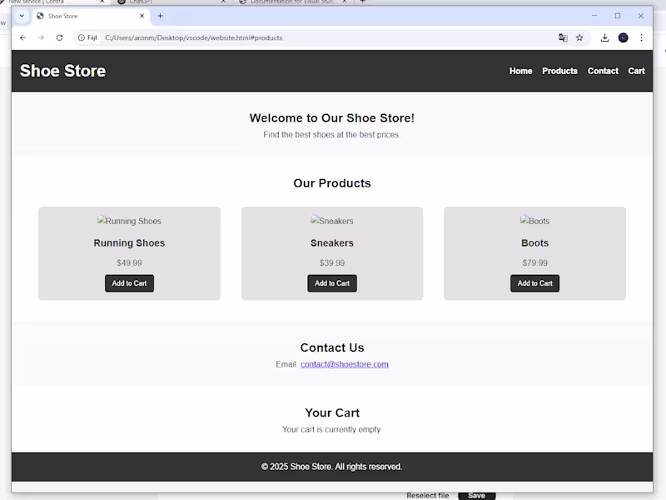
Task: Open a new tab with the plus button
Action: [x=160, y=15]
